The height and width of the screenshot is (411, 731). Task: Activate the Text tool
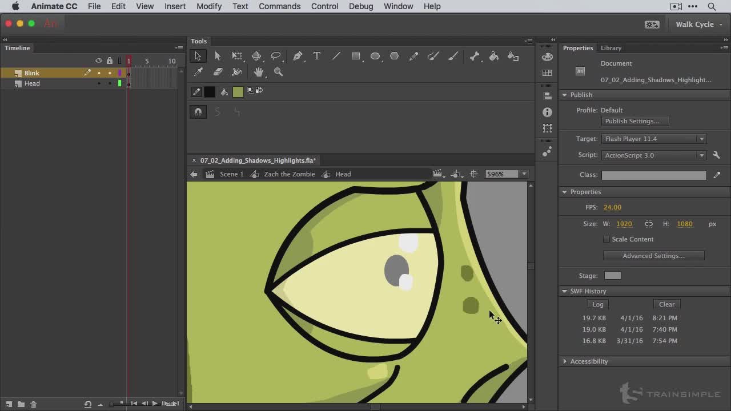(x=317, y=56)
